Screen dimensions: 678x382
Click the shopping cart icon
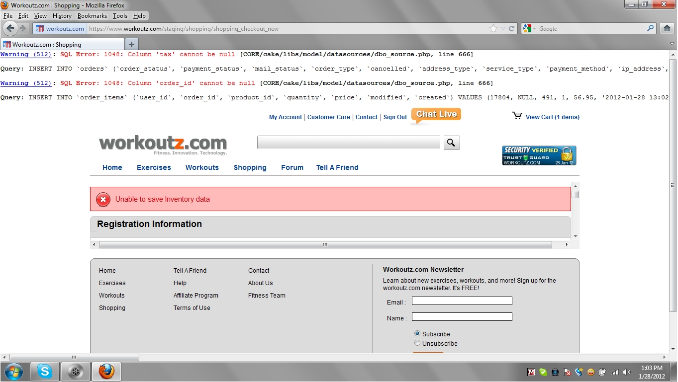click(x=517, y=116)
